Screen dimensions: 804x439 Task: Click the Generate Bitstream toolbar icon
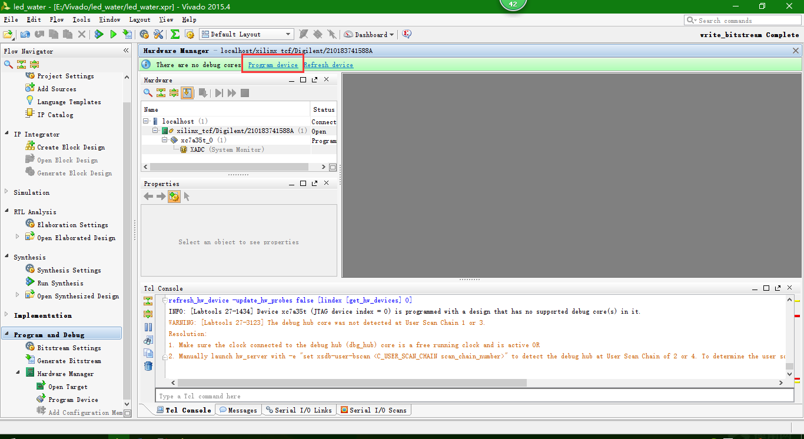(x=127, y=35)
